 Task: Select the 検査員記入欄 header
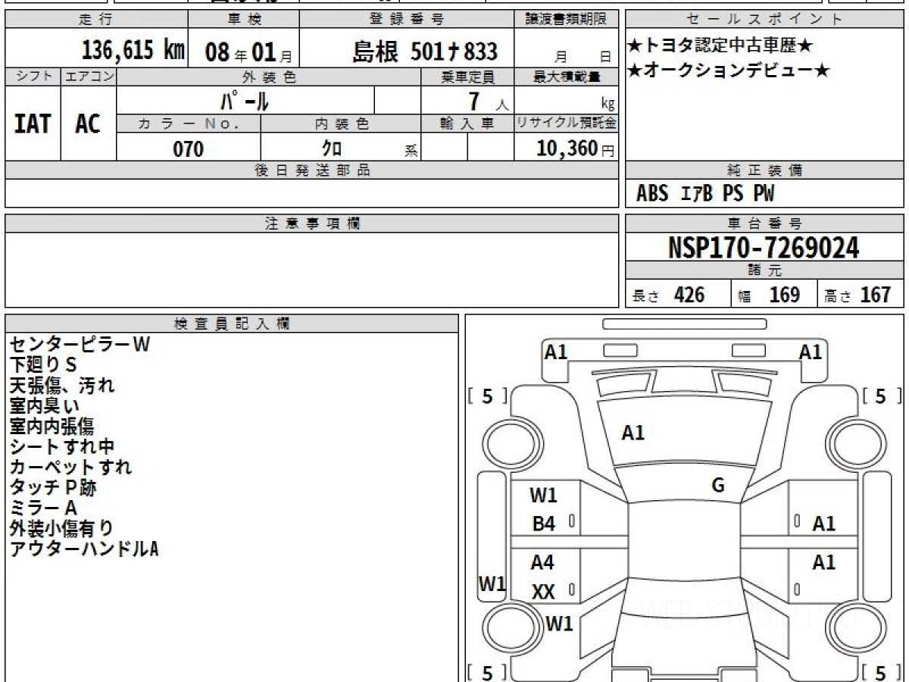232,324
